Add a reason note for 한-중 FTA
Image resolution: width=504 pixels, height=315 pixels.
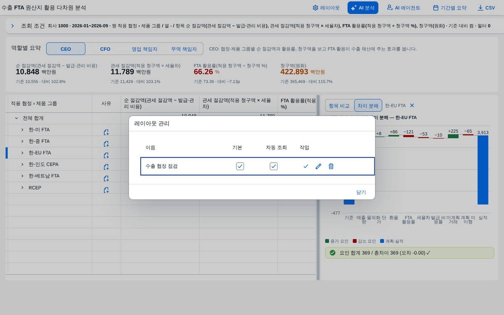[106, 144]
